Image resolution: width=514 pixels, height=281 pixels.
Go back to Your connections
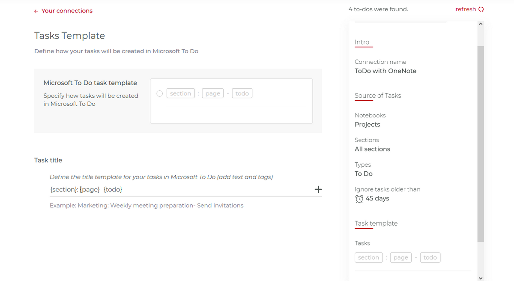pyautogui.click(x=63, y=11)
